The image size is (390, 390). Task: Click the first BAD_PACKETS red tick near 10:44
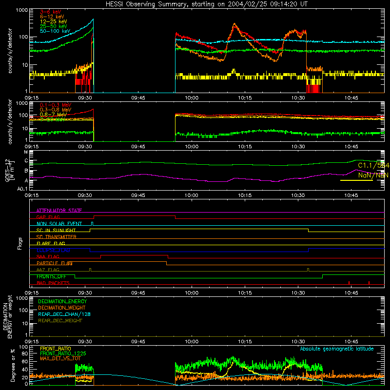(349, 283)
